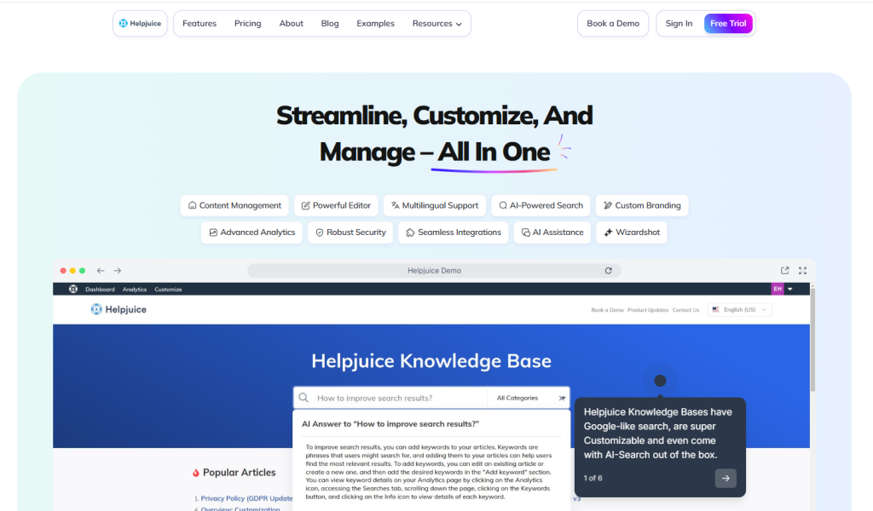The width and height of the screenshot is (873, 511).
Task: Click the Popular Articles heading
Action: click(x=239, y=473)
